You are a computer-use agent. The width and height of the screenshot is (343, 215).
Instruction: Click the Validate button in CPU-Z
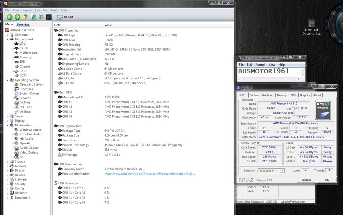[x=306, y=180]
